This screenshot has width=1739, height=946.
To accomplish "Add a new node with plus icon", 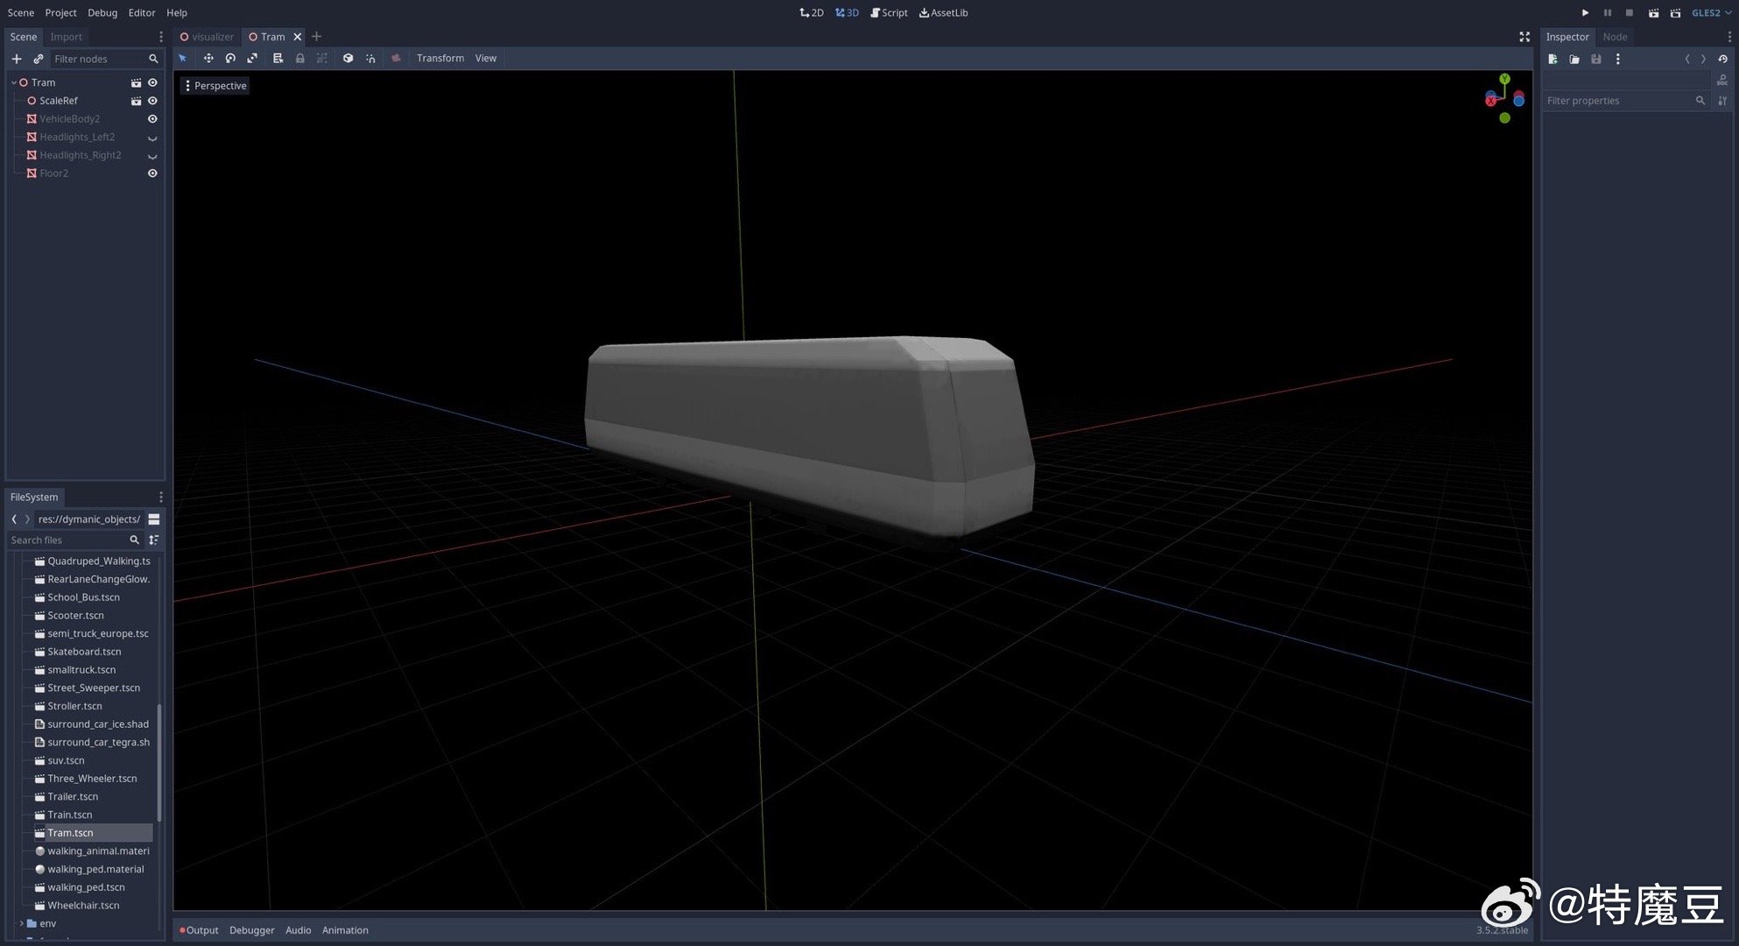I will click(x=16, y=59).
